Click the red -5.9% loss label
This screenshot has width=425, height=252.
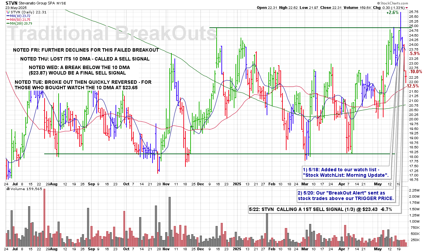tap(415, 53)
